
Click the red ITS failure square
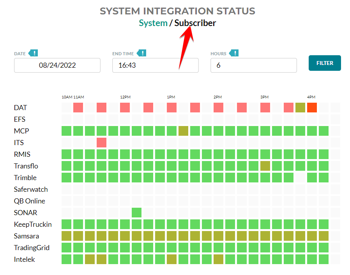101,142
